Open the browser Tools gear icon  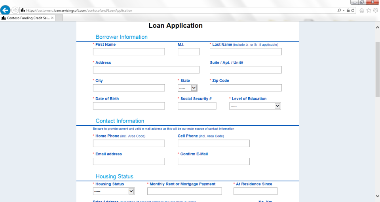(375, 10)
